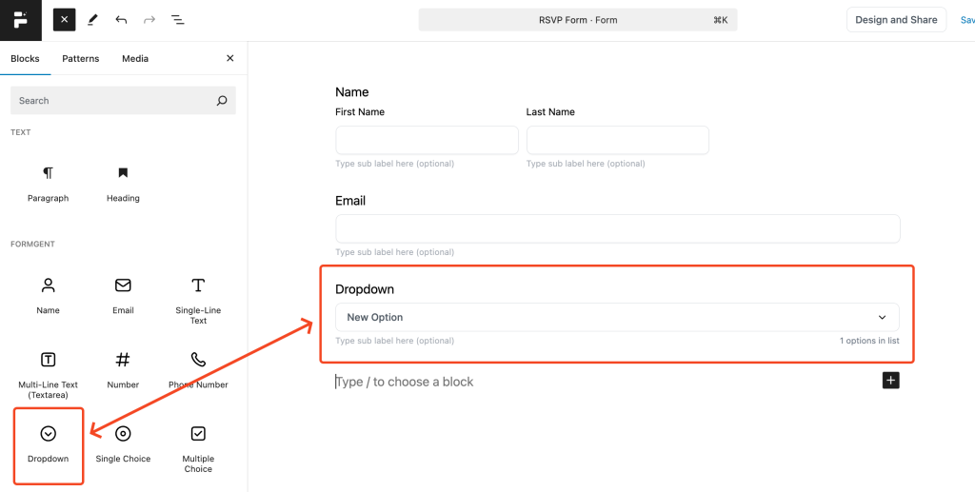
Task: Click the Email input field
Action: (x=617, y=228)
